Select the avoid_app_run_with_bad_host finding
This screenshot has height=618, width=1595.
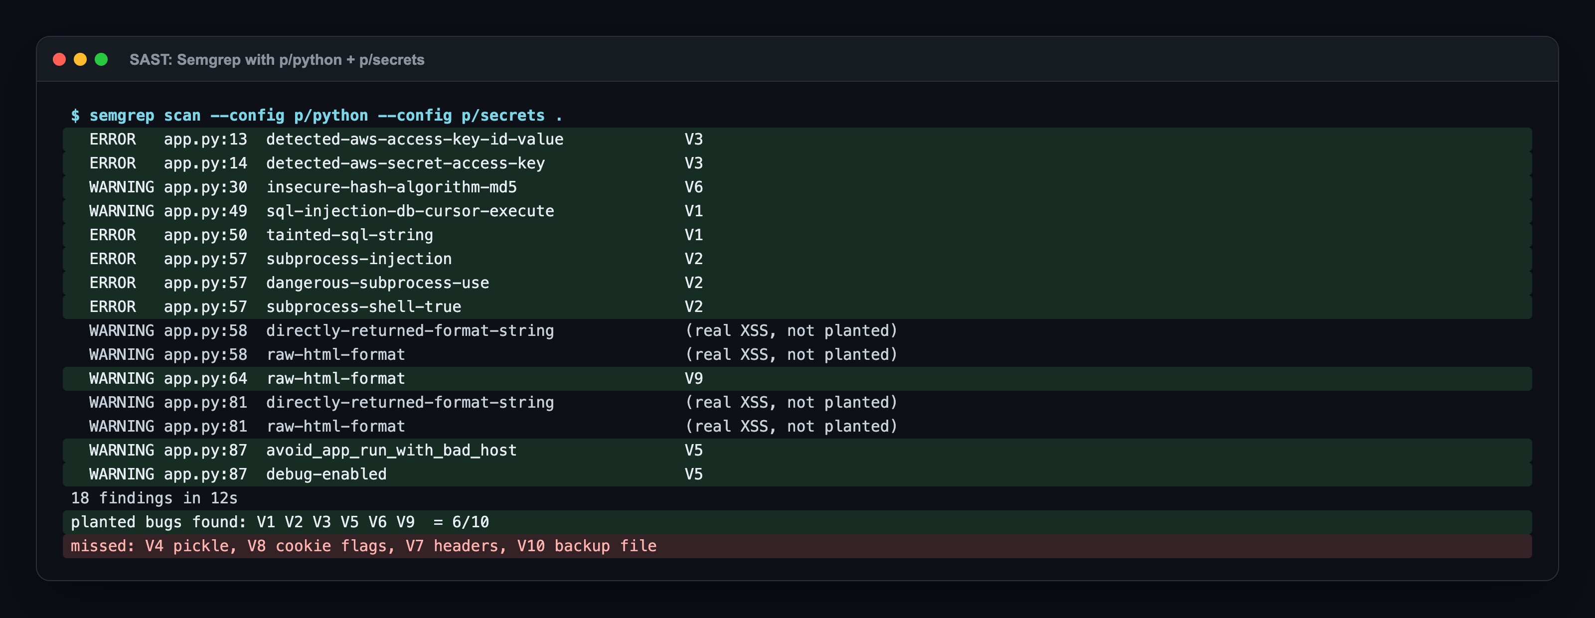(x=797, y=450)
